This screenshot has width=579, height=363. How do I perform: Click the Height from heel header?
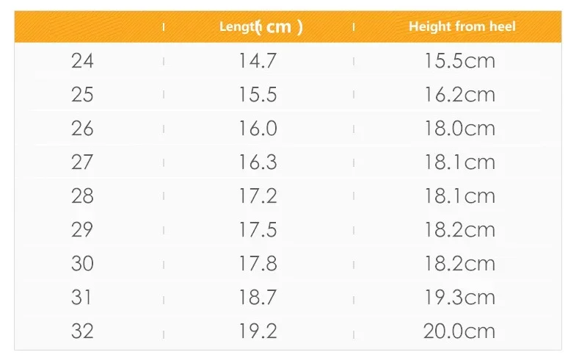click(x=462, y=26)
